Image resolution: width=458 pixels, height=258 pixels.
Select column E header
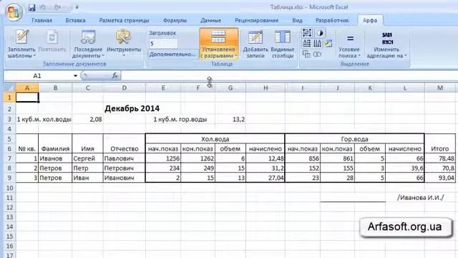(x=163, y=87)
